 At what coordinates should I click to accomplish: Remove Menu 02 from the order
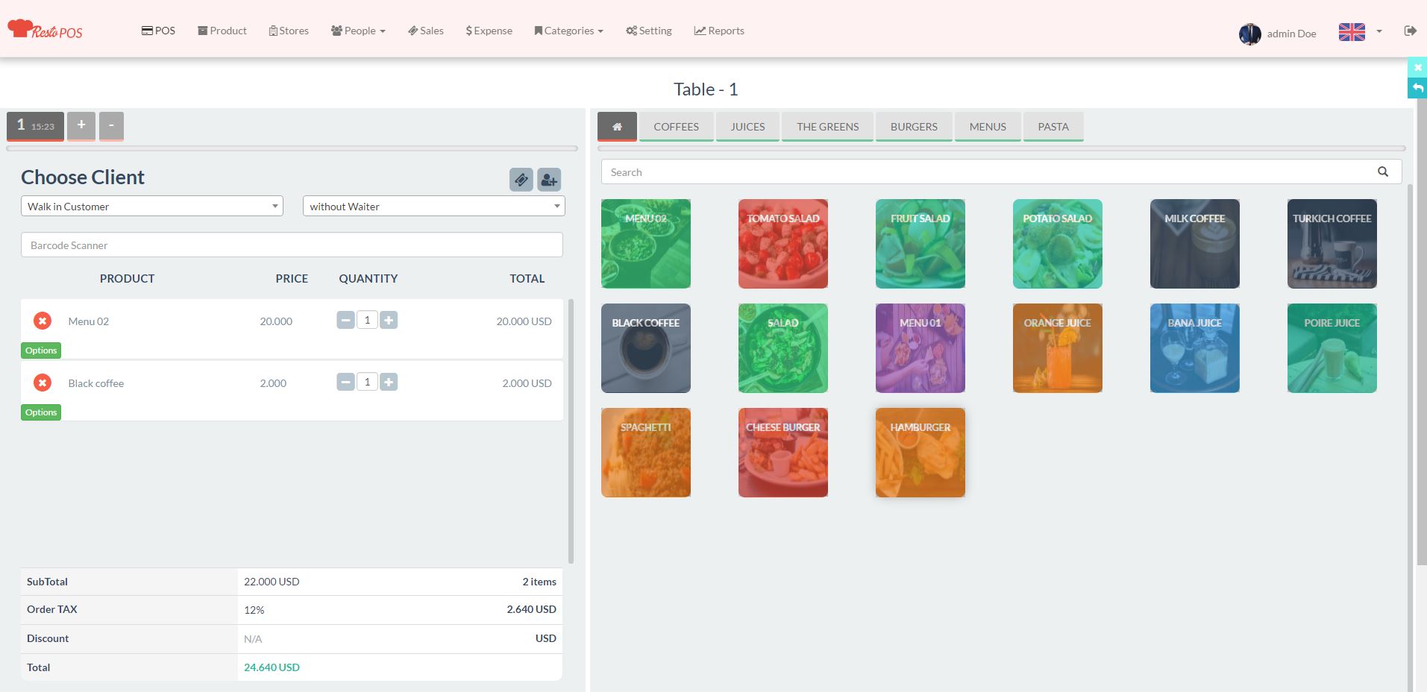43,321
